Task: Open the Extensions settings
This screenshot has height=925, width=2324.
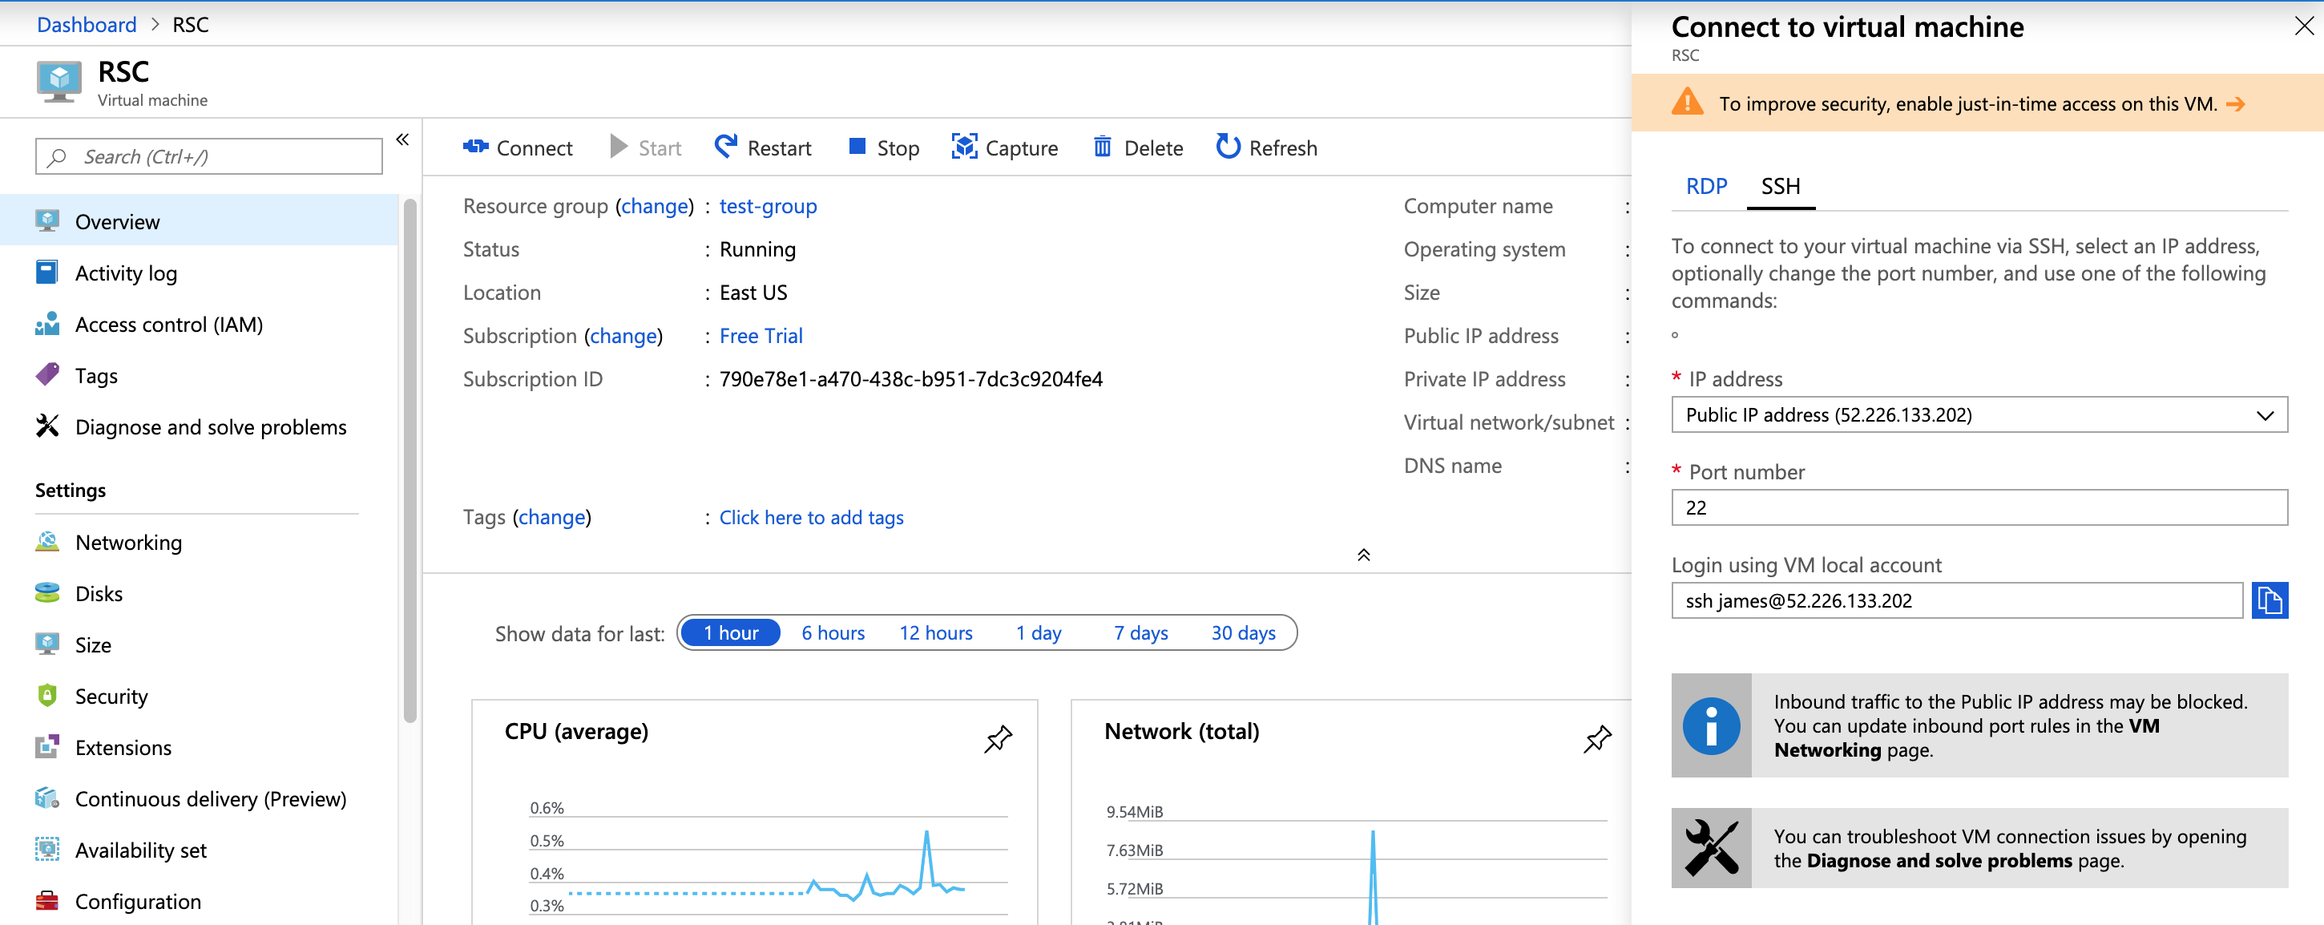Action: click(x=199, y=748)
